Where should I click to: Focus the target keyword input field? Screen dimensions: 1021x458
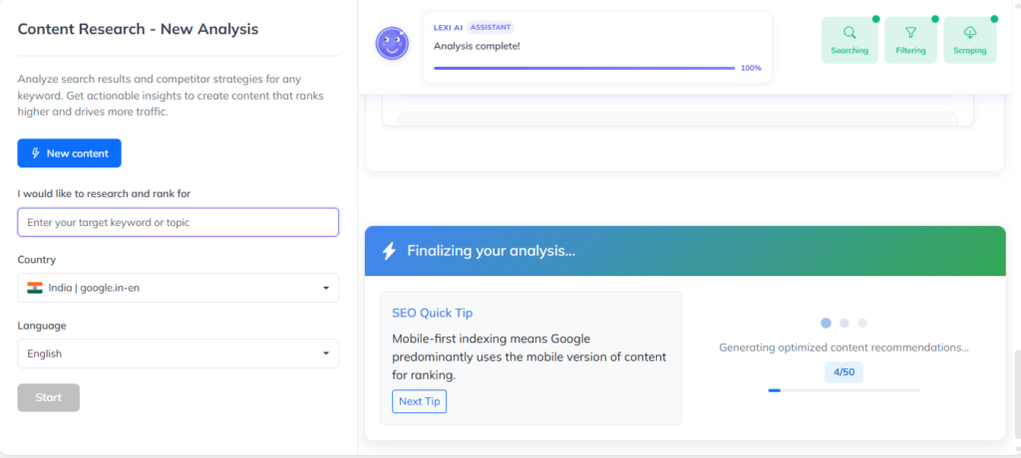[177, 222]
